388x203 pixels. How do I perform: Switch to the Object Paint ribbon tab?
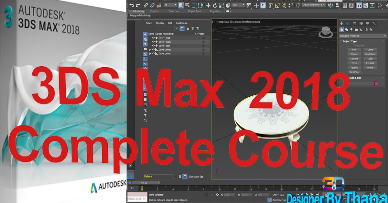(195, 11)
